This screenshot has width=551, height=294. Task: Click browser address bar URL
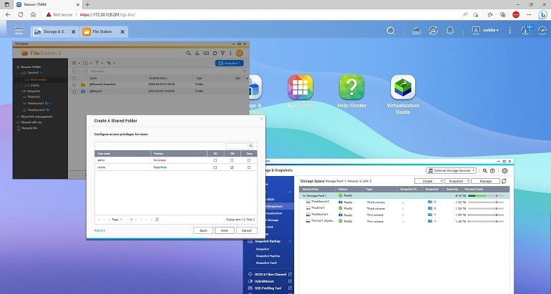tap(107, 15)
